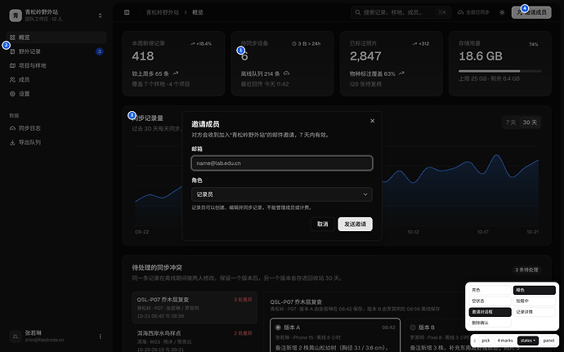The height and width of the screenshot is (352, 564).
Task: Click the clock icon next to 3 台 > 24h
Action: click(x=294, y=43)
